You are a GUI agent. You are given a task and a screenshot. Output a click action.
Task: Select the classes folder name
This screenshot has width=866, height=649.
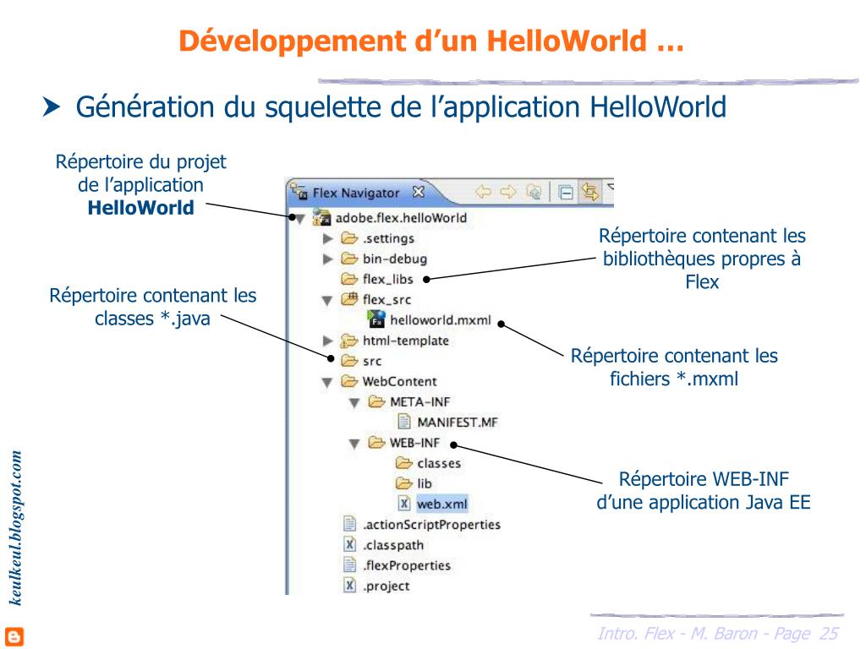coord(439,463)
